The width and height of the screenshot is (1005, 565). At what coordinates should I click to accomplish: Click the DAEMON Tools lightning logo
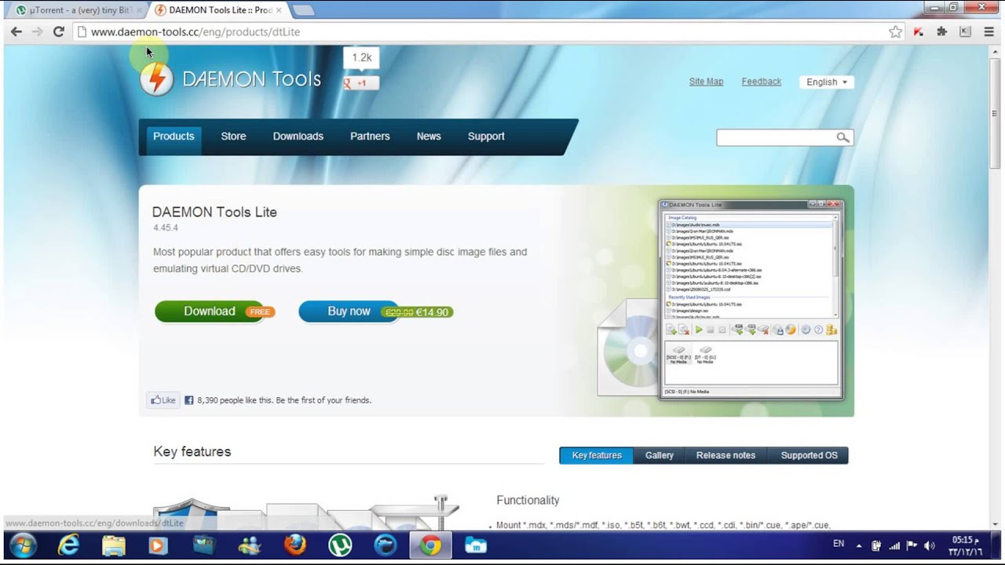tap(156, 79)
